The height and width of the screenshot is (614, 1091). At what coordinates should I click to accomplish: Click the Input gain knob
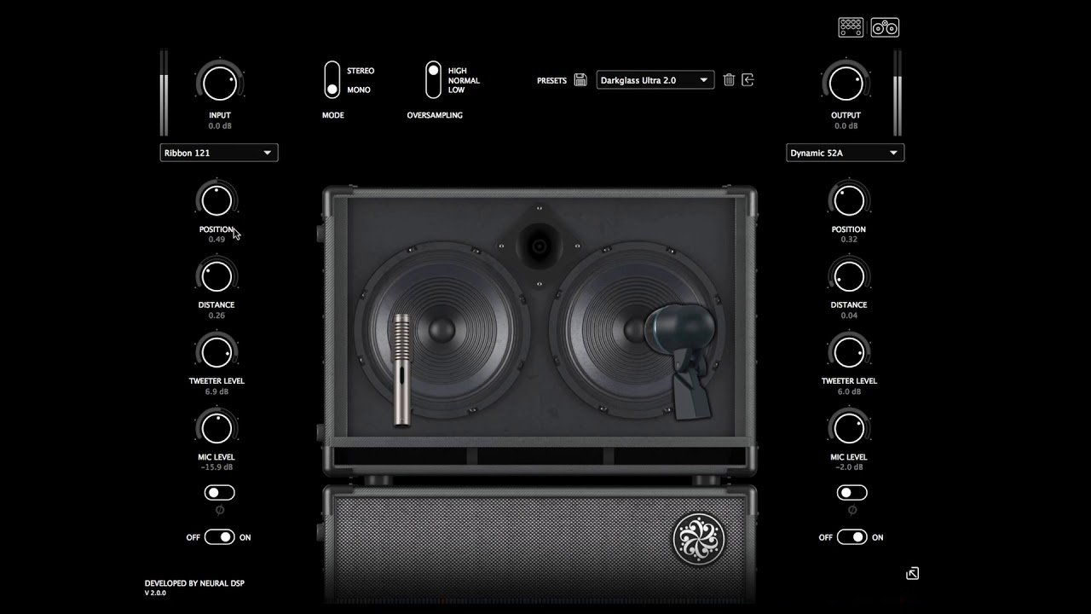219,83
